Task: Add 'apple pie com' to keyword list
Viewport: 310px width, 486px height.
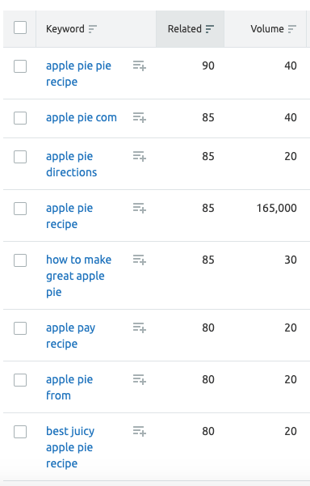Action: click(140, 117)
